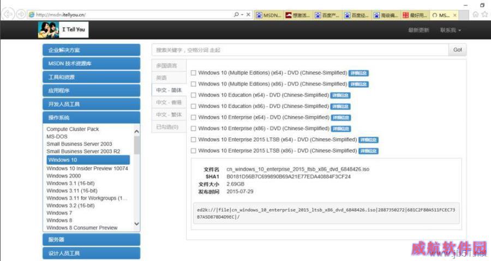Select Windows 7 in the OS list
The width and height of the screenshot is (491, 261).
(59, 213)
